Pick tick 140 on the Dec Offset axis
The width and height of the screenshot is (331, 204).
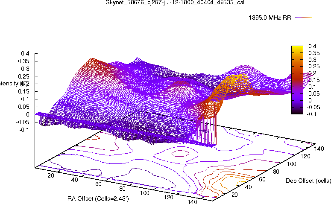(x=319, y=149)
